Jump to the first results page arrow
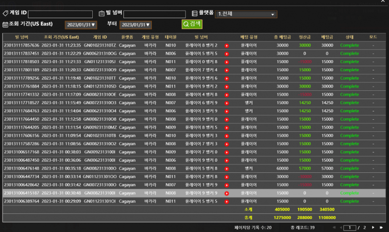Image resolution: width=389 pixels, height=232 pixels. 334,227
